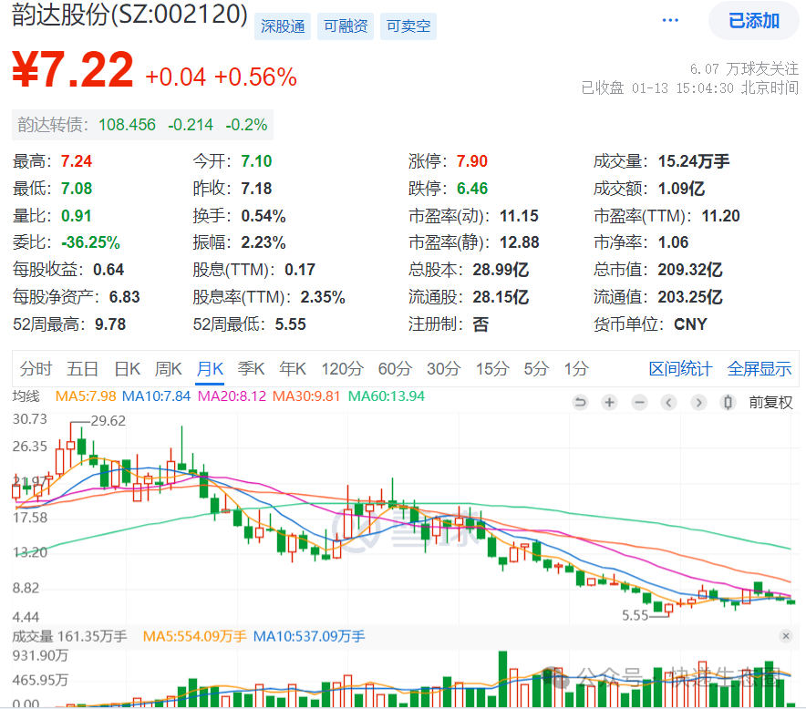Click the 深股通 tag

coord(283,26)
